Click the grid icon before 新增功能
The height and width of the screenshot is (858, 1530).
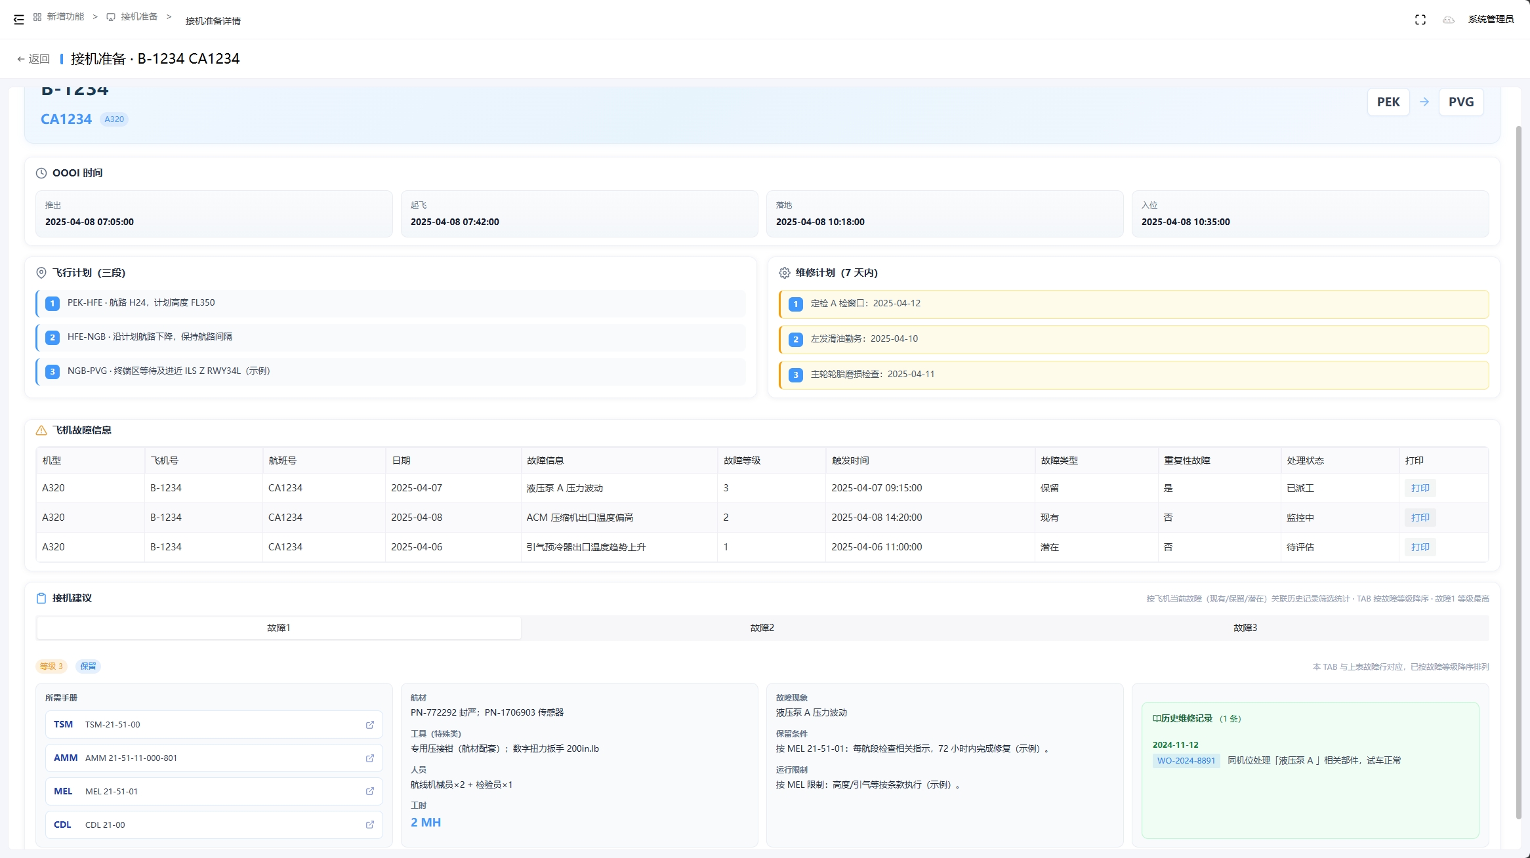[37, 17]
